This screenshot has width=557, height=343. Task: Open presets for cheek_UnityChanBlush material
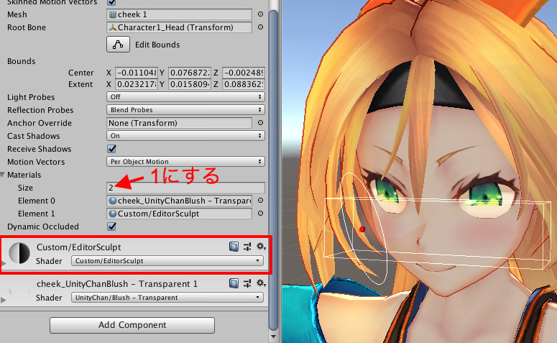[x=247, y=283]
